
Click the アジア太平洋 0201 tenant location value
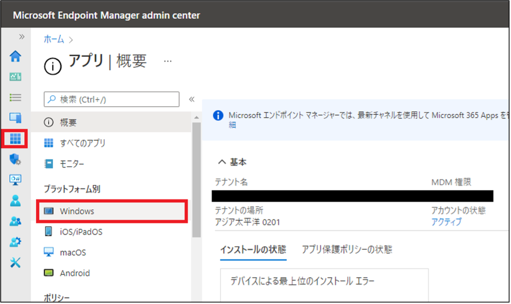[x=247, y=222]
